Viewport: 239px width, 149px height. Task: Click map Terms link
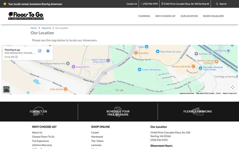click(218, 93)
